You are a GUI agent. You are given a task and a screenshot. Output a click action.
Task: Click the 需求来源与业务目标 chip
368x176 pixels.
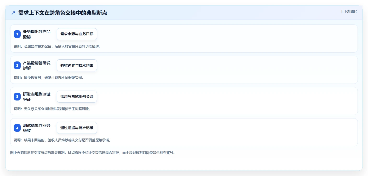77,34
